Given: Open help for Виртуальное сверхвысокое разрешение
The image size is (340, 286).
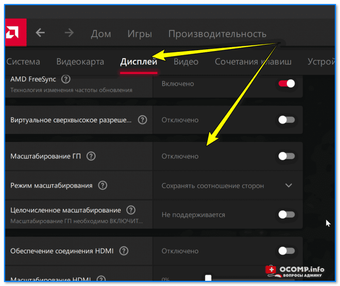Looking at the screenshot, I should [142, 120].
